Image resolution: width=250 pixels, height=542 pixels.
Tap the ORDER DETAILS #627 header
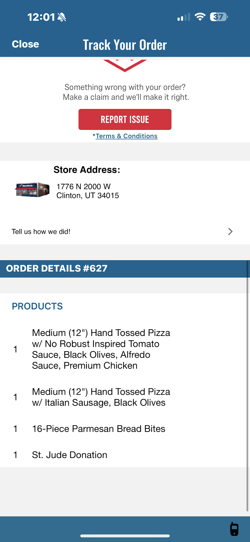tap(57, 268)
